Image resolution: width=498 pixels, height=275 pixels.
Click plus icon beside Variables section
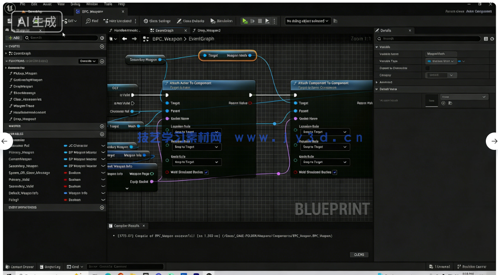(x=102, y=134)
